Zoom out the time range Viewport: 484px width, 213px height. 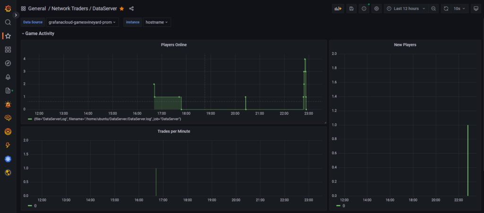point(433,9)
